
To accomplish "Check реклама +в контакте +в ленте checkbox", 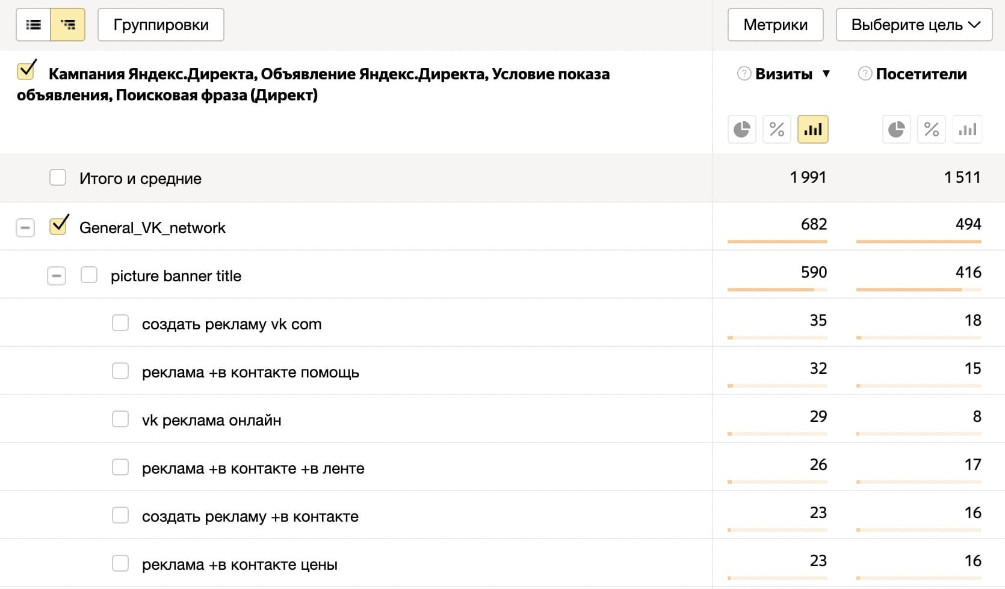I will pos(120,467).
